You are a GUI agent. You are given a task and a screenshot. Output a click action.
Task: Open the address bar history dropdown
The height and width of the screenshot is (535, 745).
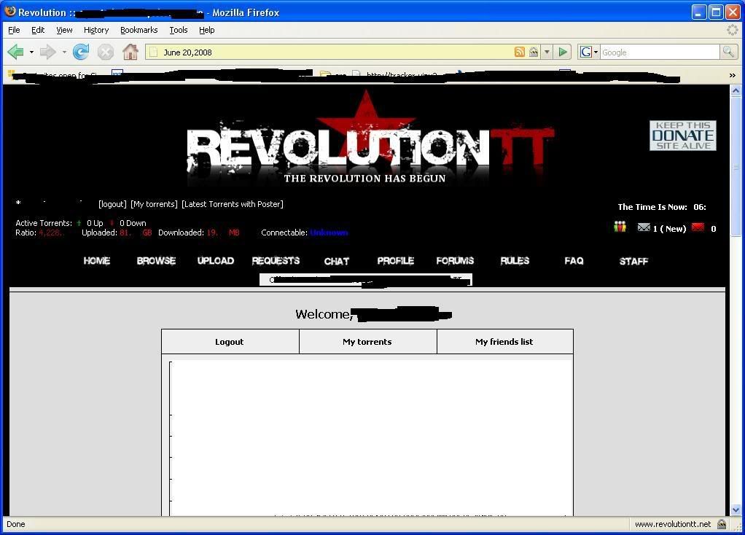pos(547,52)
